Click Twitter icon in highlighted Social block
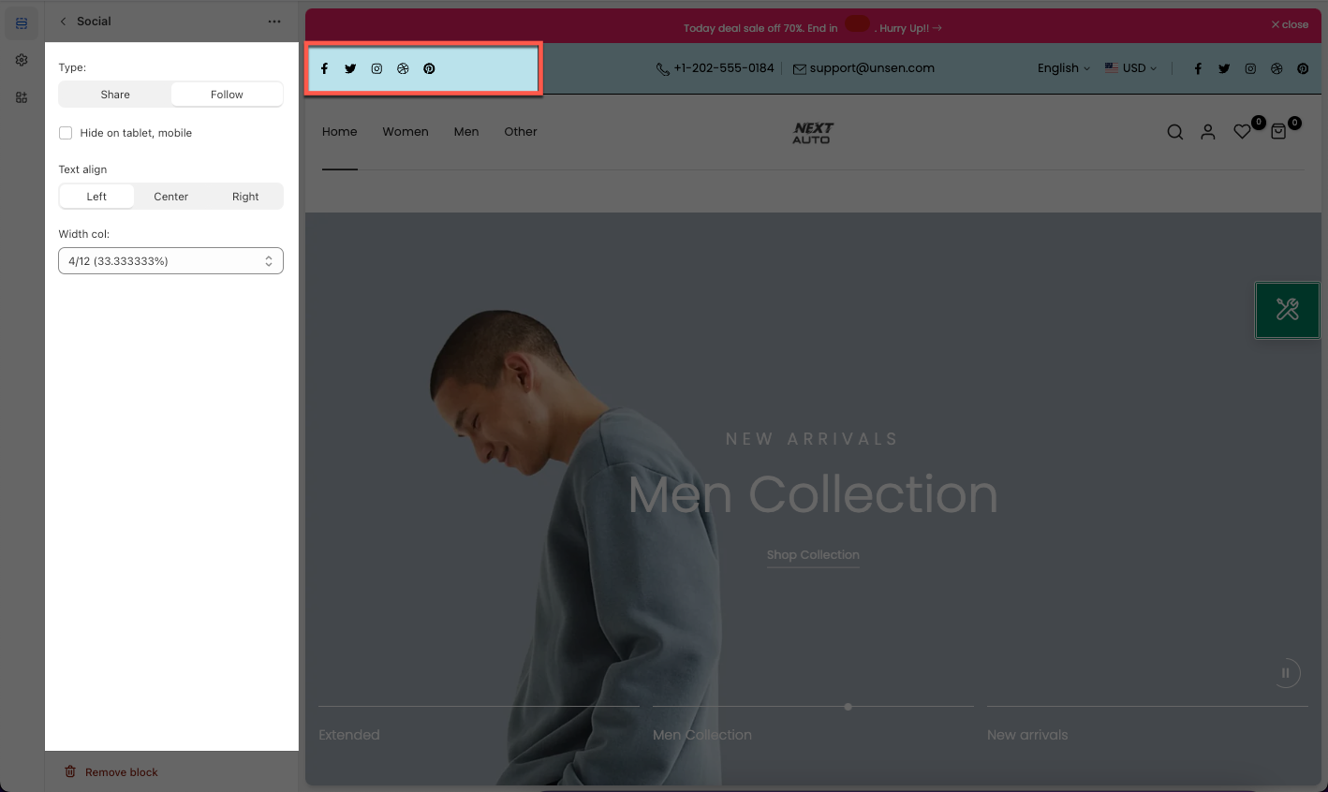 350,68
